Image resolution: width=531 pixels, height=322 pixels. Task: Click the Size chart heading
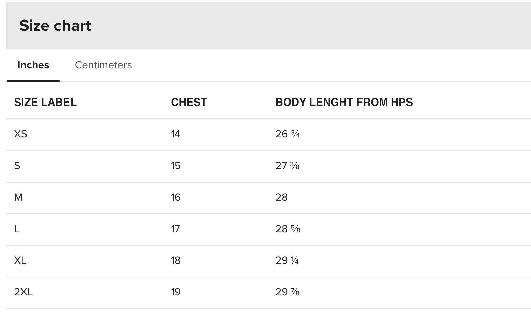55,26
